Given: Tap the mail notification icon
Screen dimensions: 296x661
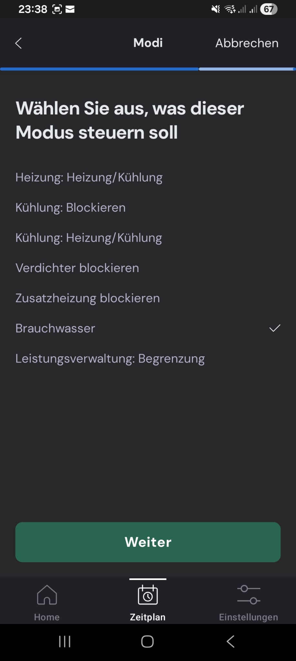Looking at the screenshot, I should coord(70,9).
